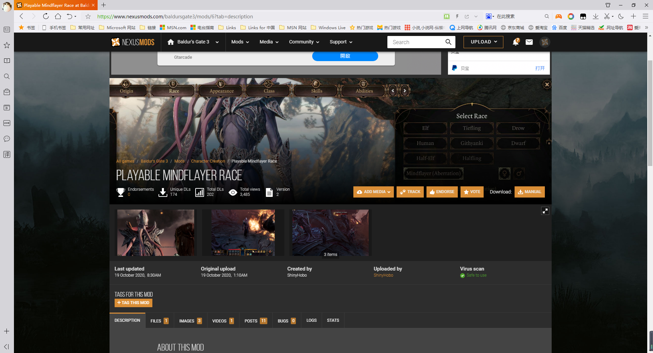
Task: Expand gallery with fullscreen icon
Action: click(545, 211)
